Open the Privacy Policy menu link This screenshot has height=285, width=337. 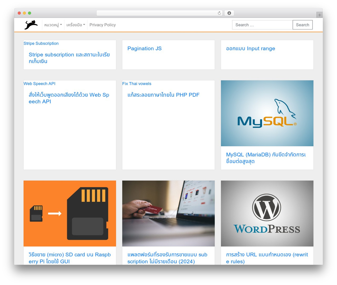pos(102,25)
